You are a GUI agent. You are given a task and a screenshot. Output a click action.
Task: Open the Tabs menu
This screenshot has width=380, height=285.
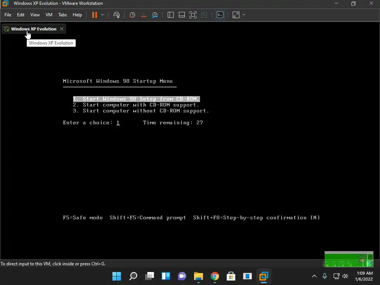(x=62, y=15)
